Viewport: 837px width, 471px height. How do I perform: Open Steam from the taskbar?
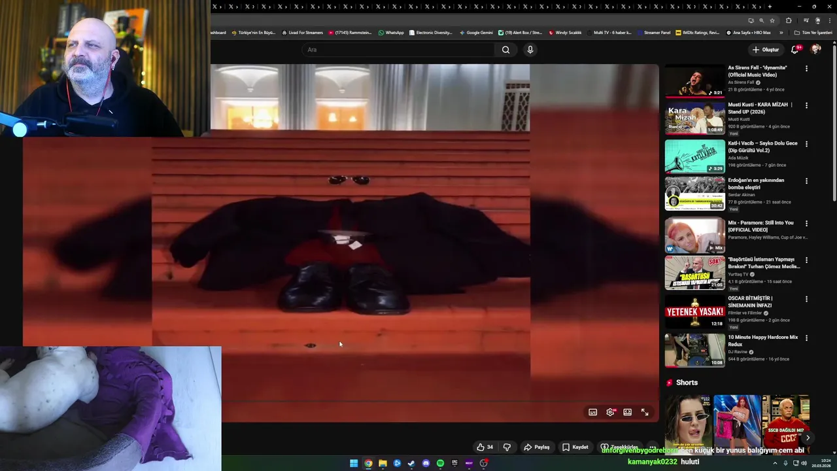(x=411, y=463)
